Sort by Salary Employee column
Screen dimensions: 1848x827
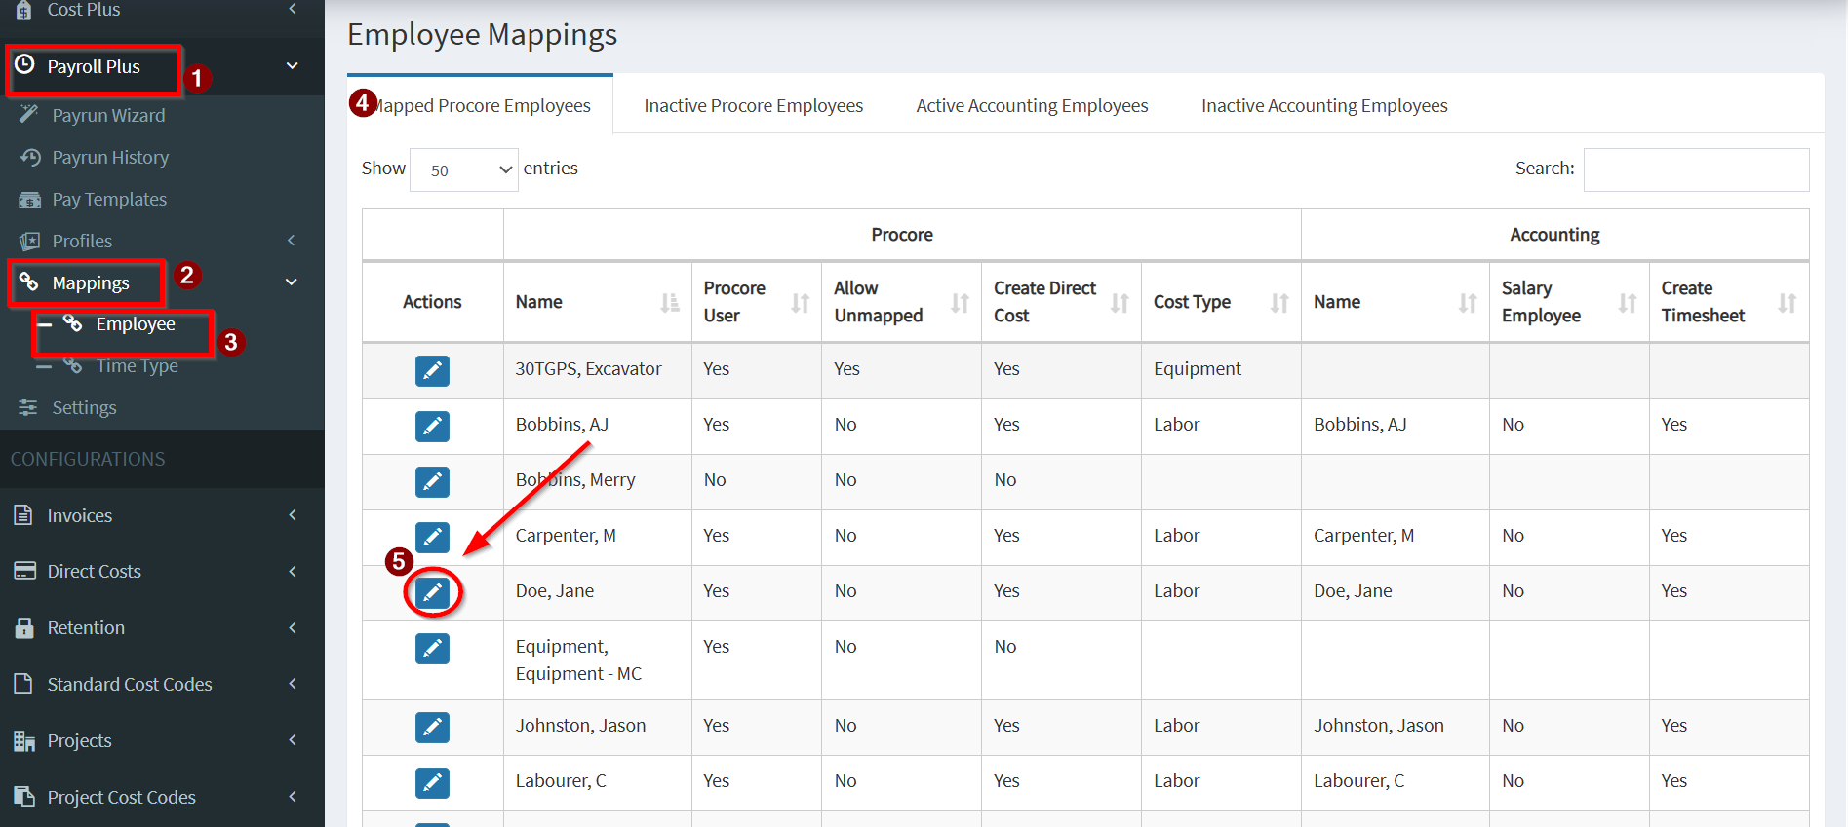click(1627, 303)
